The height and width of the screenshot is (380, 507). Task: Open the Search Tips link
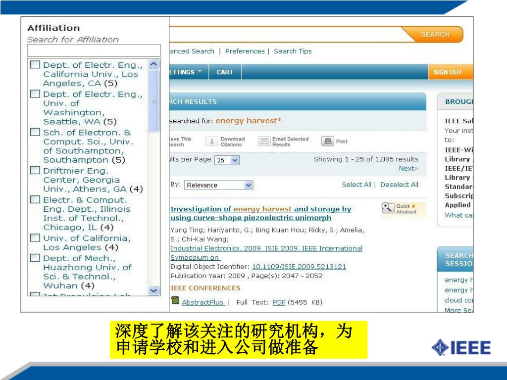(x=293, y=51)
